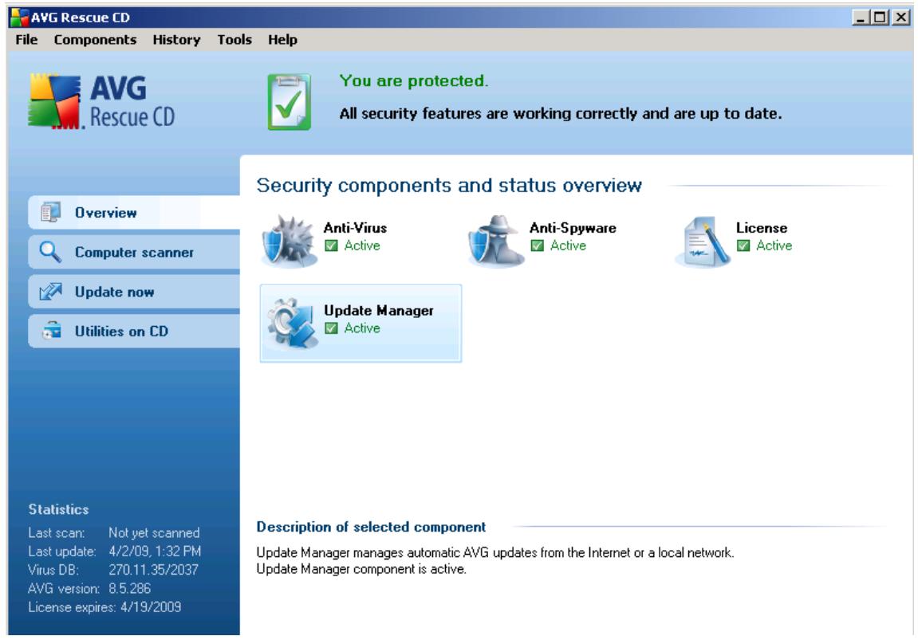Open the File menu
Image resolution: width=918 pixels, height=640 pixels.
26,40
